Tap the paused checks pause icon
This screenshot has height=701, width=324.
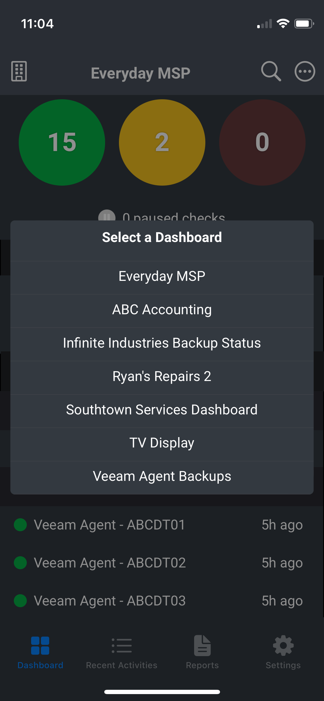[107, 216]
